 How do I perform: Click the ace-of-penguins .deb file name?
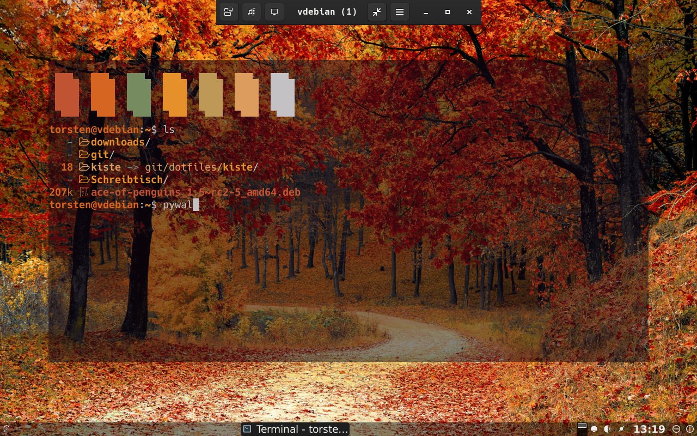(x=195, y=192)
